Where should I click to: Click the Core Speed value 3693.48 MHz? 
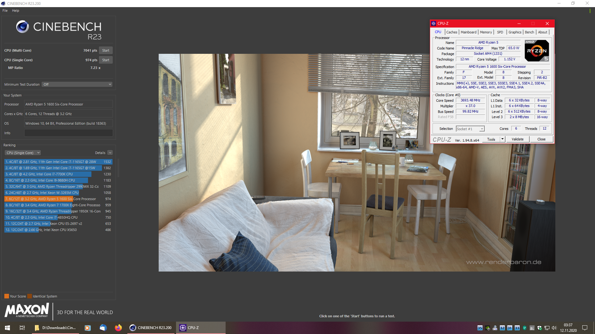tap(470, 101)
